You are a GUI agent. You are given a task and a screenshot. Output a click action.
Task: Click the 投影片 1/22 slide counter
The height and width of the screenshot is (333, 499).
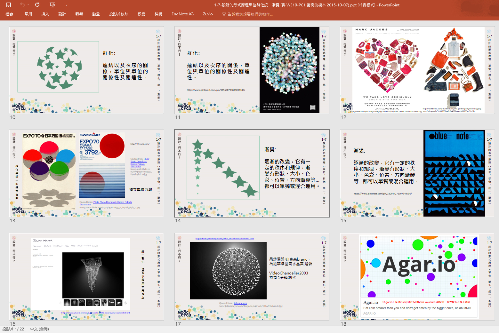coord(13,329)
